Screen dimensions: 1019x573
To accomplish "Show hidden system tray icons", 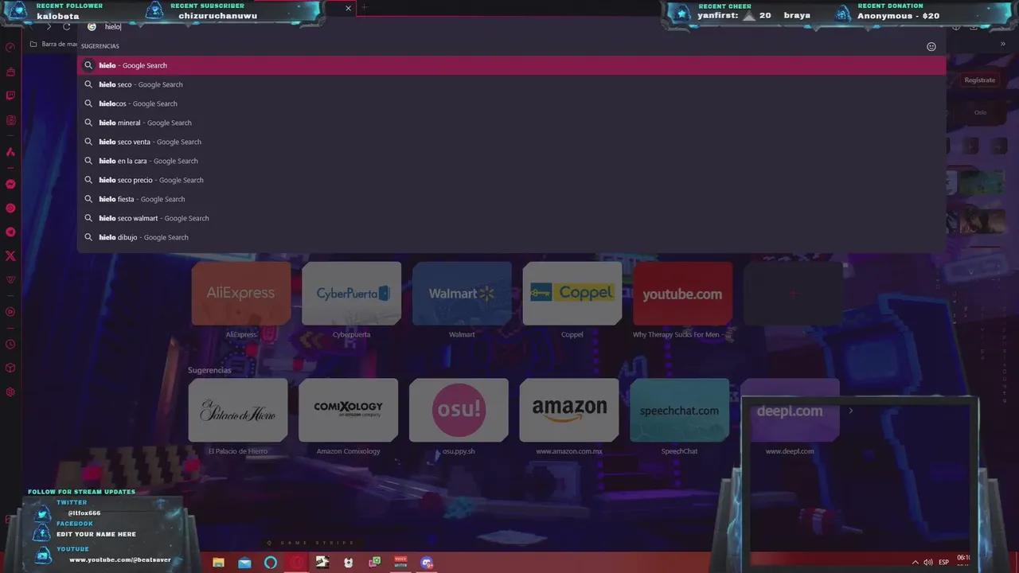I will click(915, 563).
